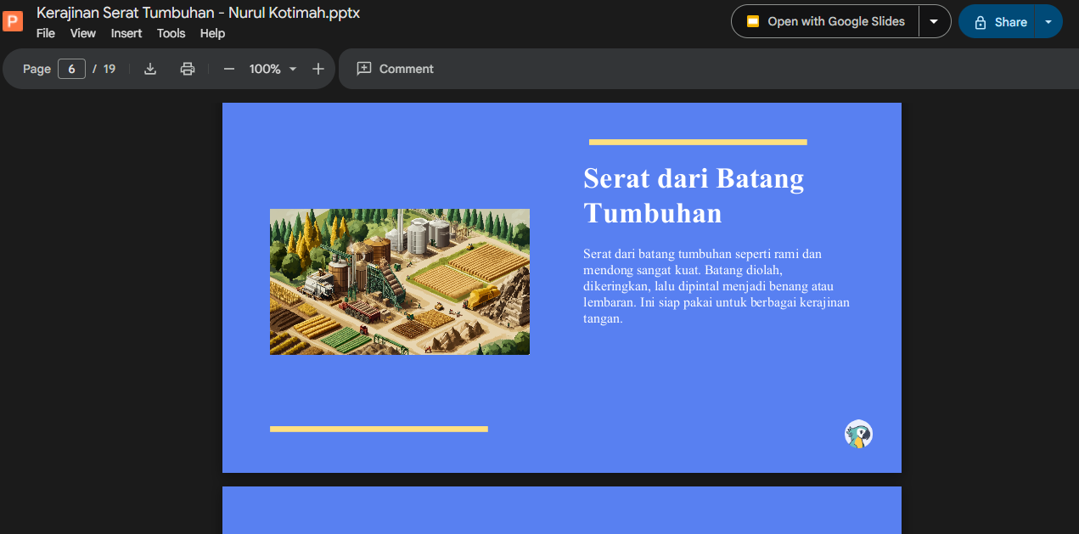Open the zoom level dropdown

click(x=272, y=69)
